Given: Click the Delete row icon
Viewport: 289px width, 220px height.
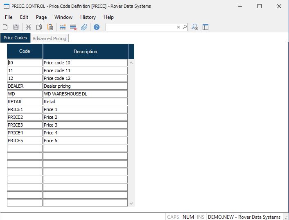Looking at the screenshot, I should [x=73, y=27].
